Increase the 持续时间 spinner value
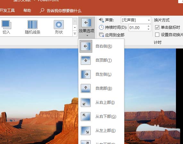Image resolution: width=183 pixels, height=144 pixels. 148,26
